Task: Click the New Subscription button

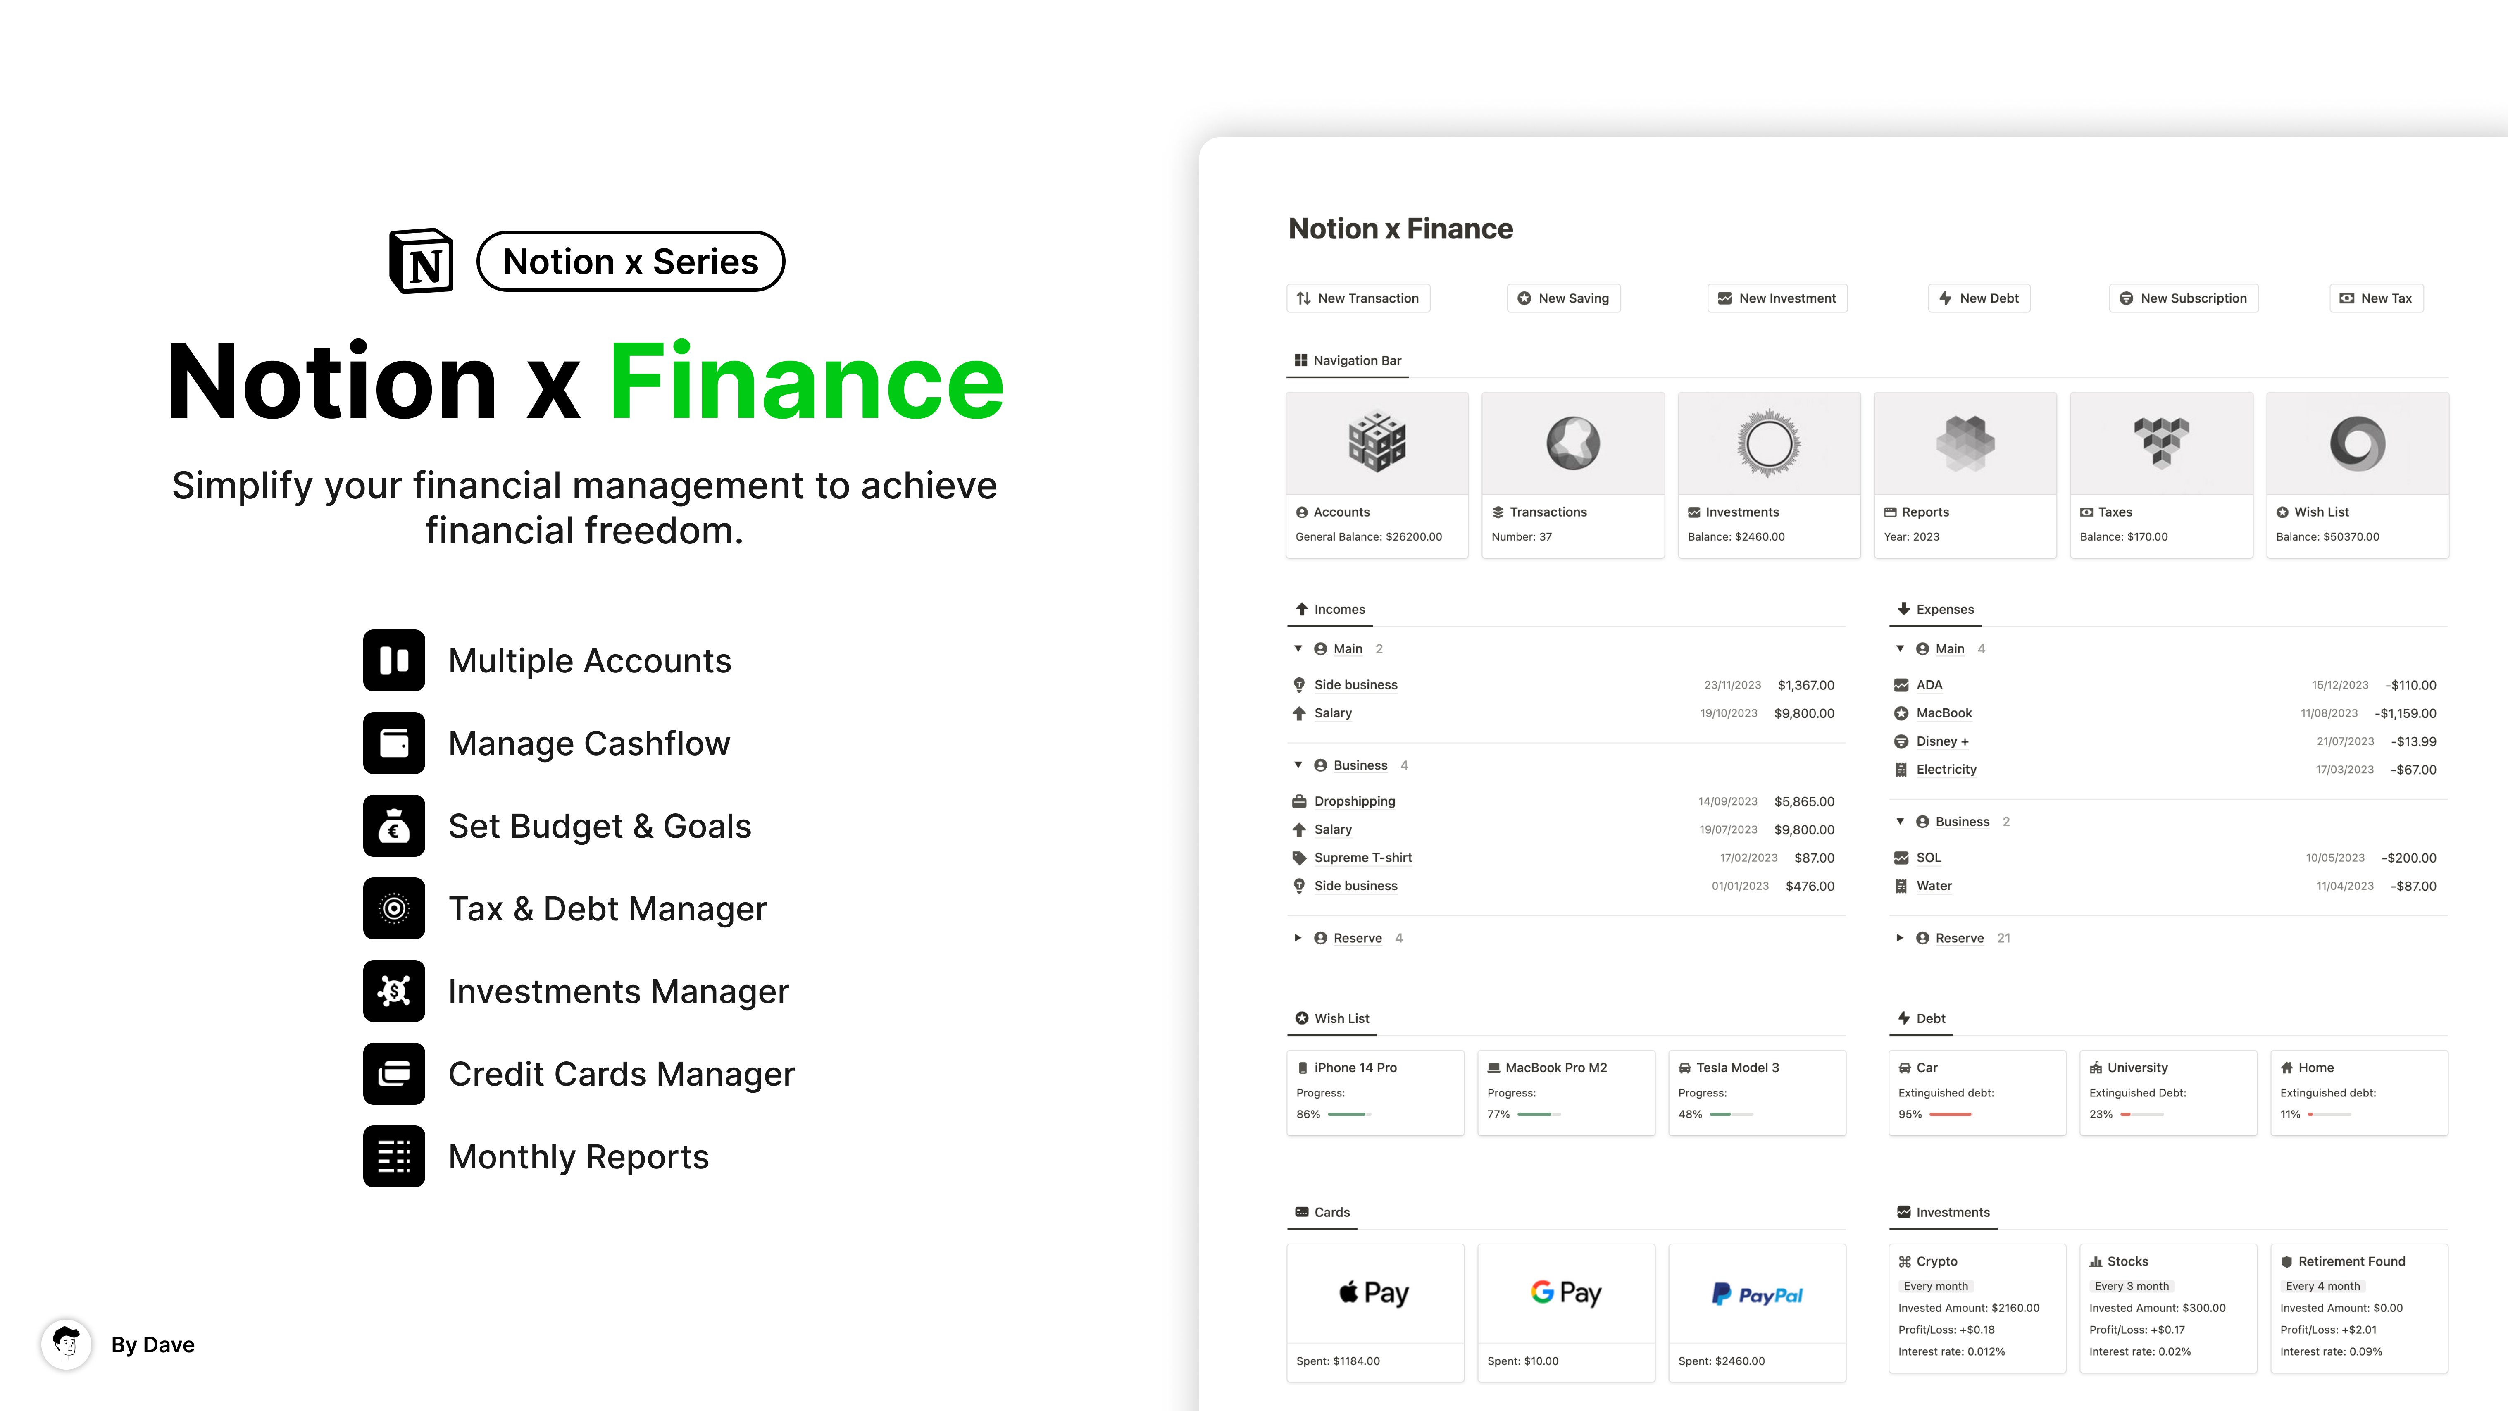Action: [2184, 298]
